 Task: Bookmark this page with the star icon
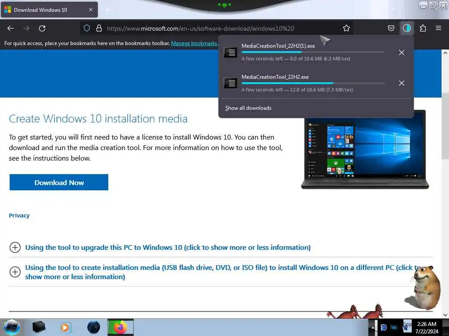click(346, 28)
